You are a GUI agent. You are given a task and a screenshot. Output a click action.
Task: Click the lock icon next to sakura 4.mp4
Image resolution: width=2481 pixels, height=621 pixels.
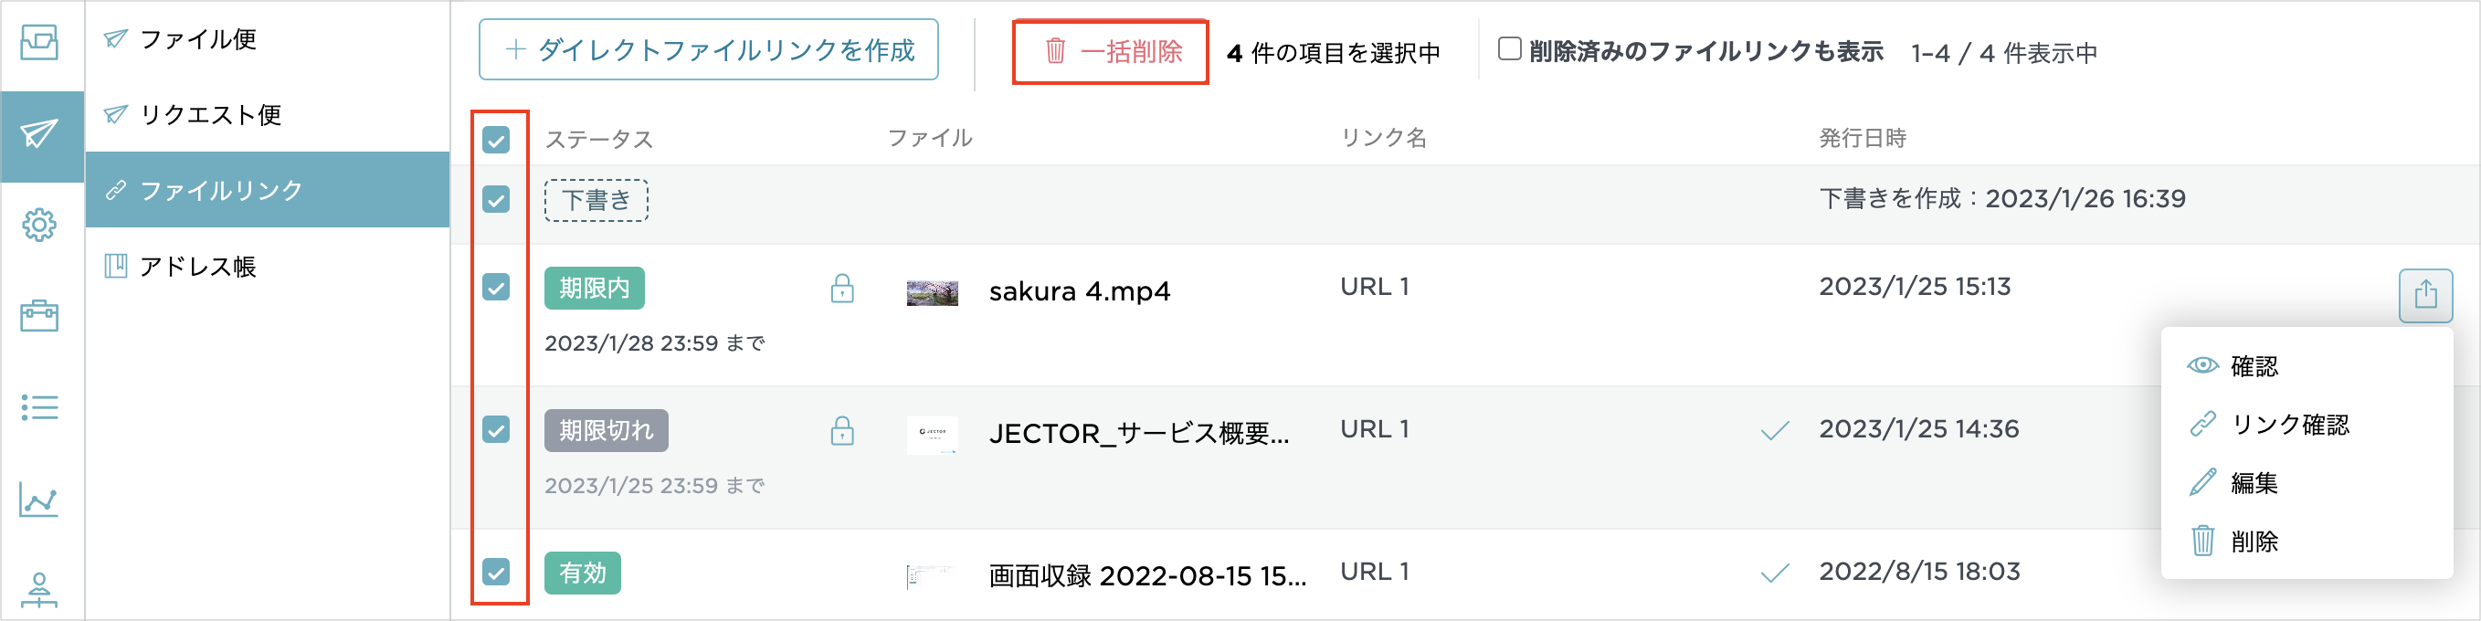[843, 288]
